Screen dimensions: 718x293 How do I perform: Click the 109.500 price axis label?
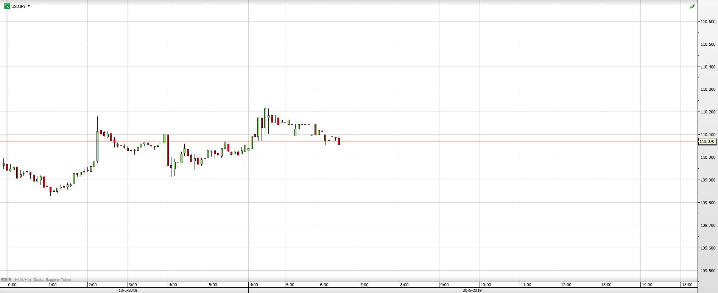click(x=708, y=271)
